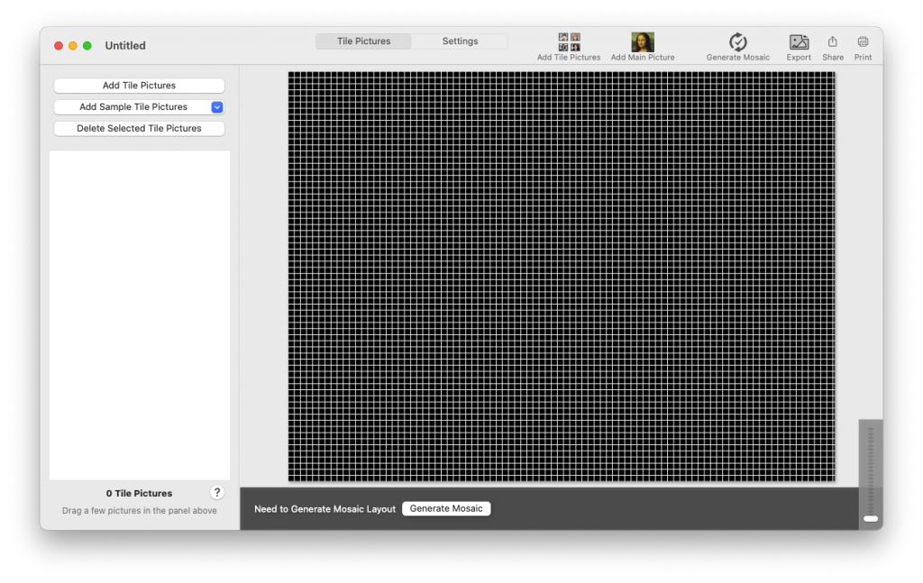Click the zoom slider handle at bottom right
923x583 pixels.
tap(871, 519)
